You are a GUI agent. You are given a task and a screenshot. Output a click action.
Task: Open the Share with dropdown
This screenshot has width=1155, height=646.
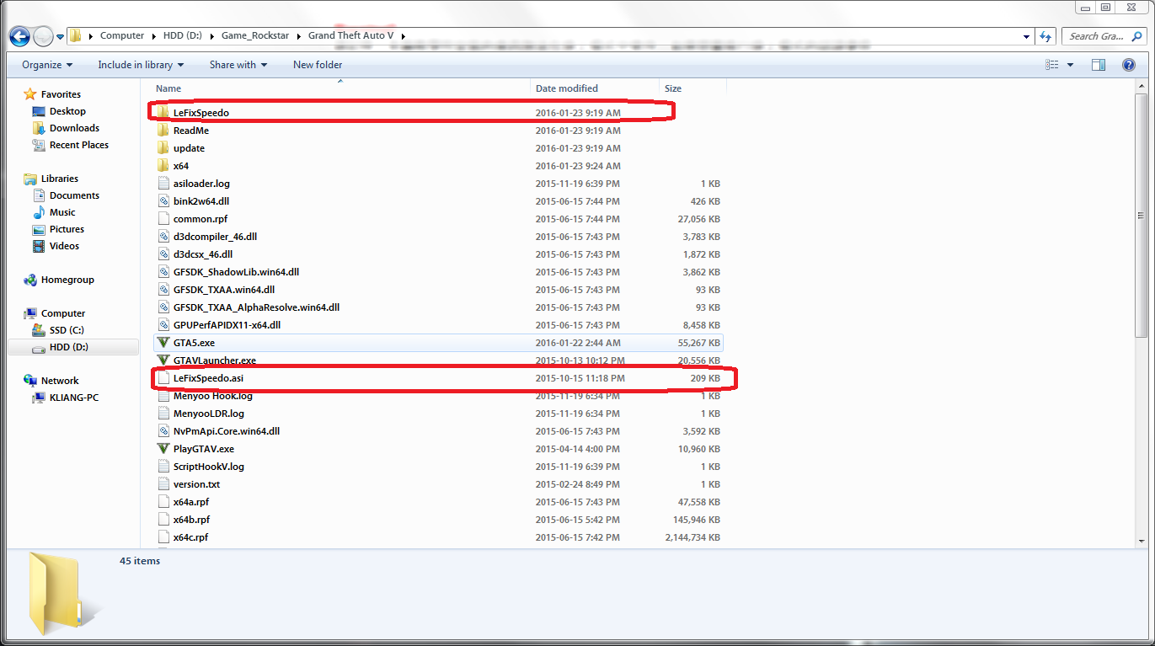[x=238, y=65]
